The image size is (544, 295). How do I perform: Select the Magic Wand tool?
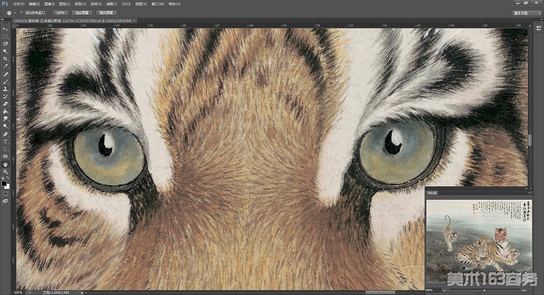pyautogui.click(x=5, y=51)
